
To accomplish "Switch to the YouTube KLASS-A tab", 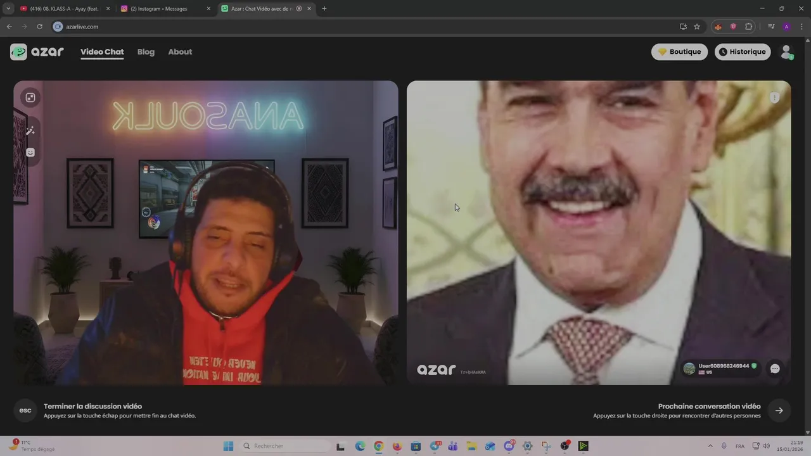I will pyautogui.click(x=65, y=9).
